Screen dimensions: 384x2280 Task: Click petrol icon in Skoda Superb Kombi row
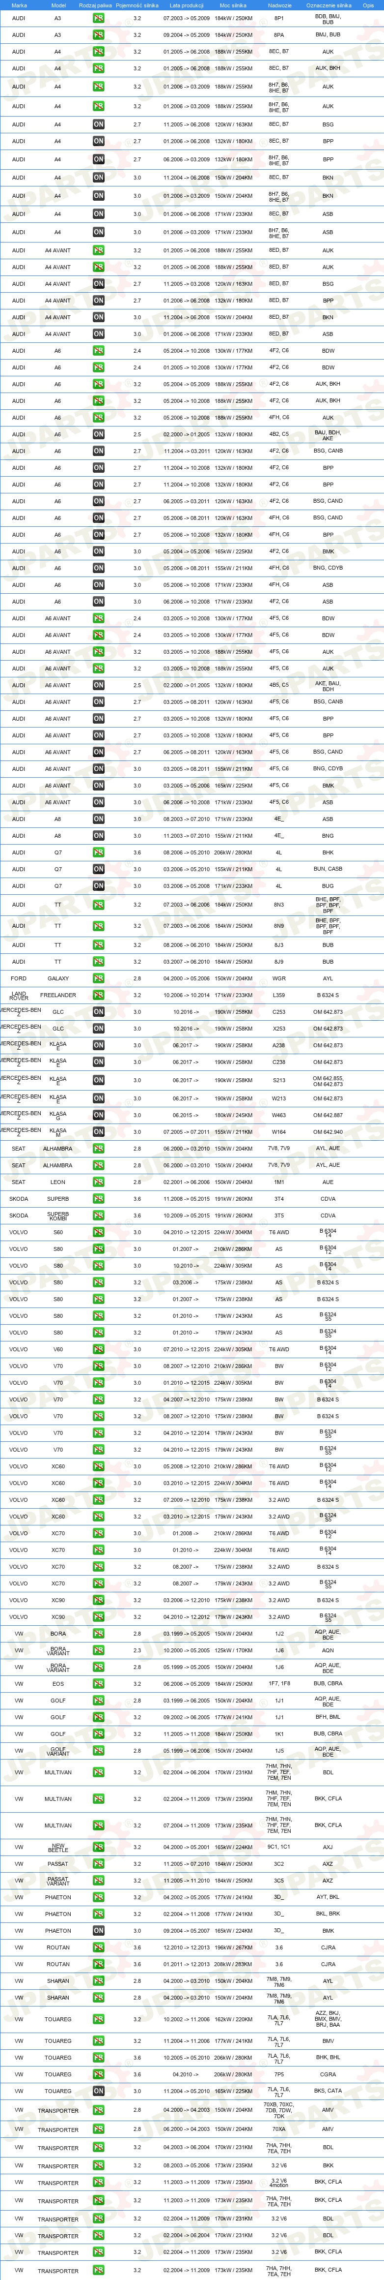(98, 1216)
